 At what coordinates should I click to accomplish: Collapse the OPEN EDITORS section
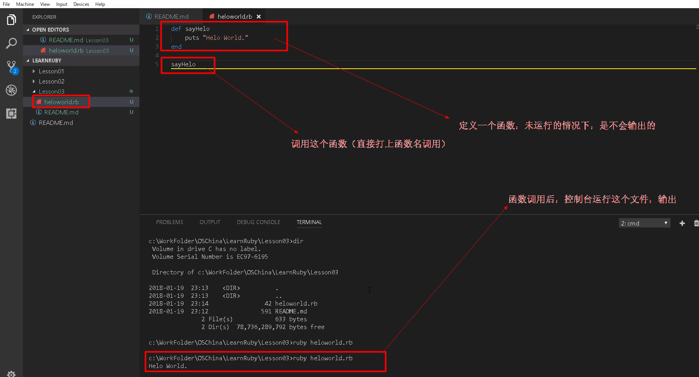click(x=28, y=30)
